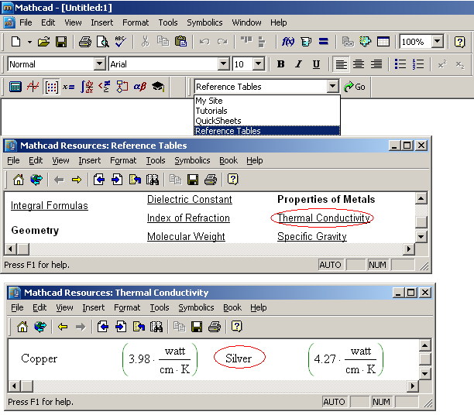Collapse the Reference Tables resources dropdown arrow

(332, 87)
